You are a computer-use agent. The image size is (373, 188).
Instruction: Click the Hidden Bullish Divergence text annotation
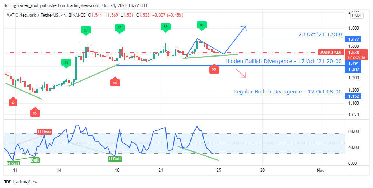[284, 61]
